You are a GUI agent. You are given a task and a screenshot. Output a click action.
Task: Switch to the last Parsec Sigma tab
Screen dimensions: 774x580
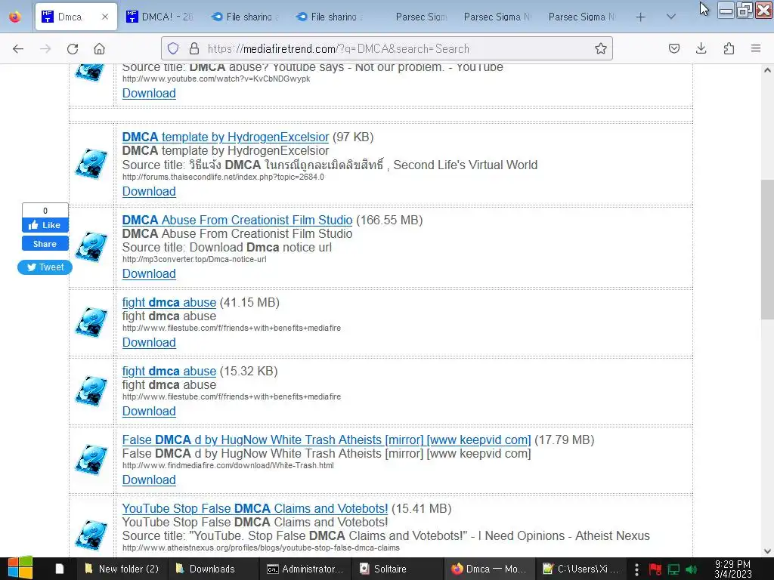[581, 17]
